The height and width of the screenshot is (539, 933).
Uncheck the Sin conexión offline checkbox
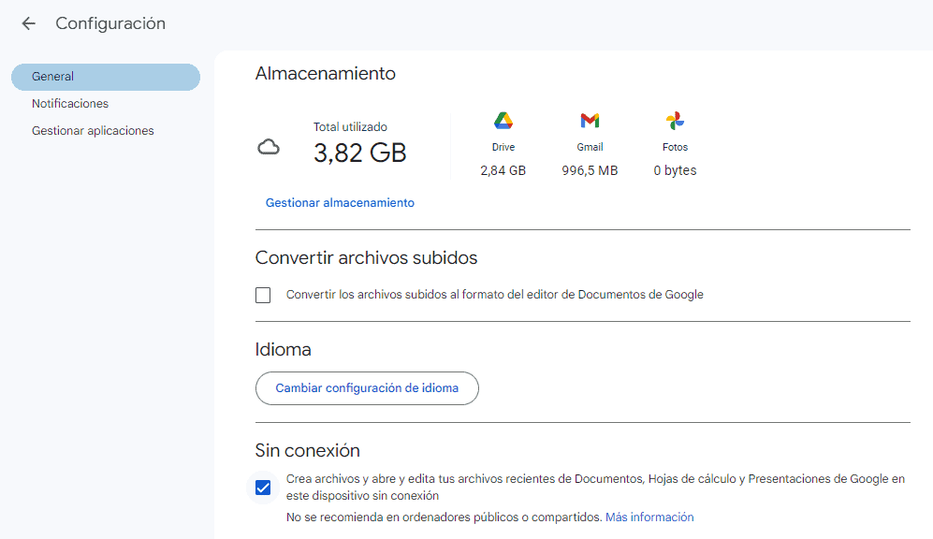(x=263, y=488)
